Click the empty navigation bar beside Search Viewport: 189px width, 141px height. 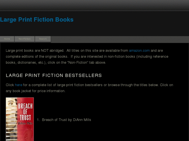pos(120,39)
